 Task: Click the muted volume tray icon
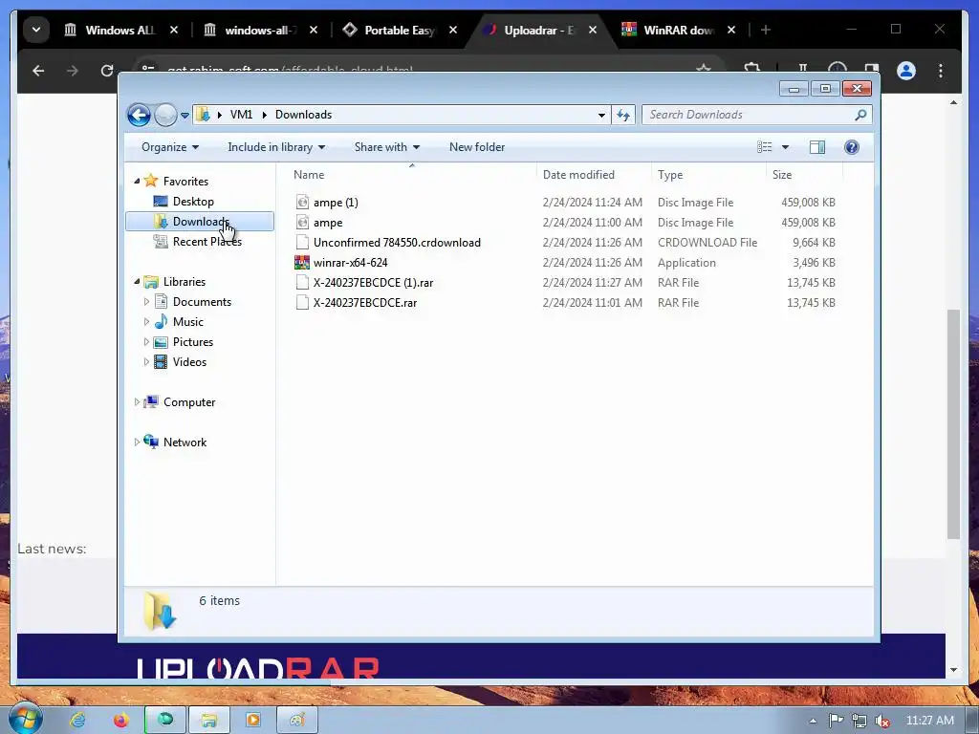click(881, 721)
